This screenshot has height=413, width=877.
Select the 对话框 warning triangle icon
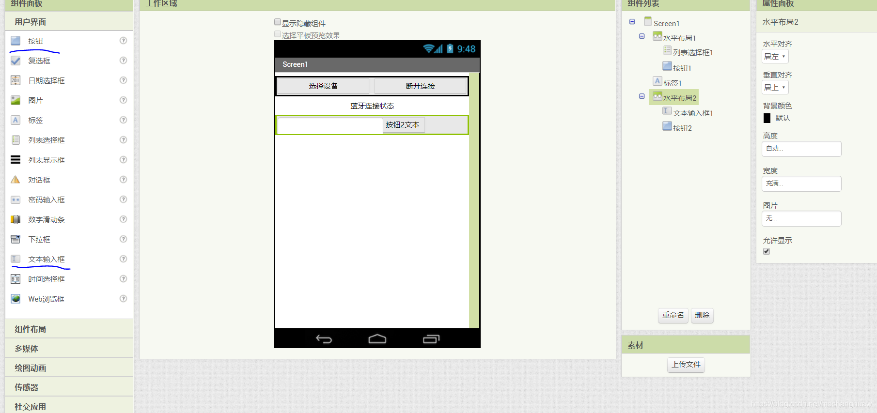[x=16, y=180]
